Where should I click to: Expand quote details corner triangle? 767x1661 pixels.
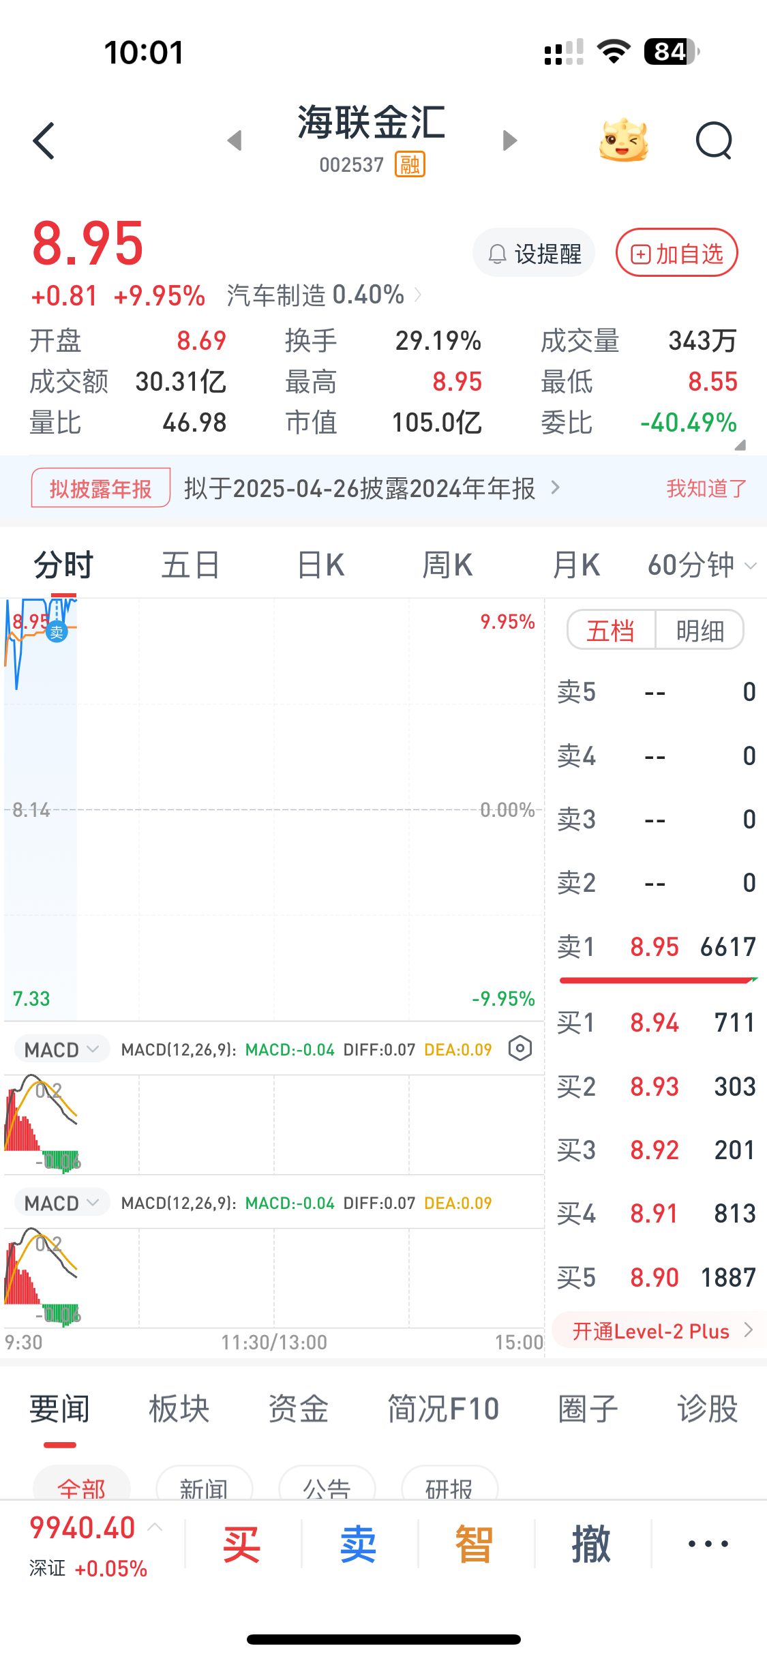tap(740, 445)
